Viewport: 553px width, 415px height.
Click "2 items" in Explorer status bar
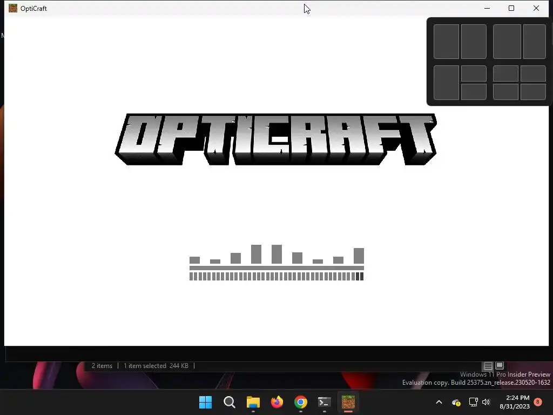click(x=102, y=366)
